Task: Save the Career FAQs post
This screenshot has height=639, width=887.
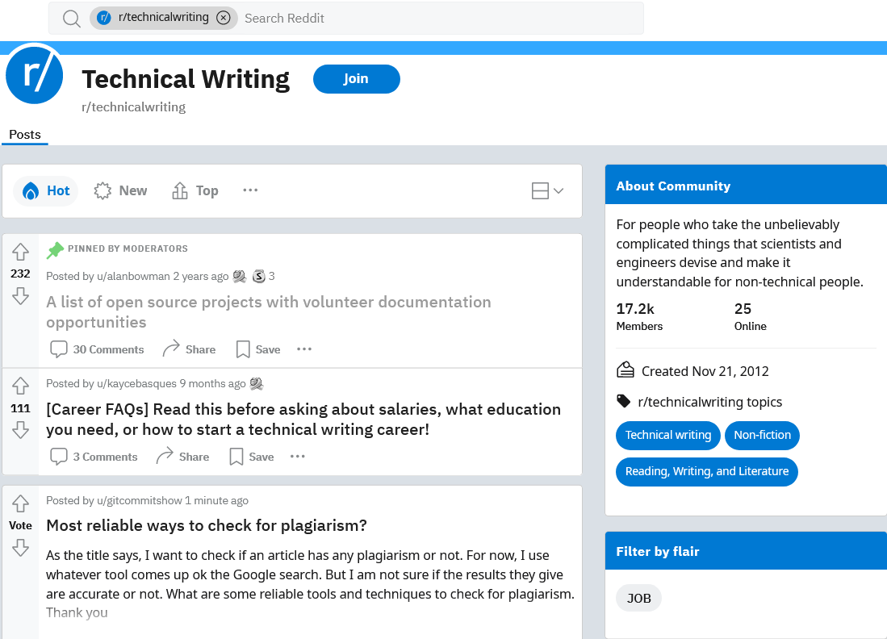Action: (250, 456)
